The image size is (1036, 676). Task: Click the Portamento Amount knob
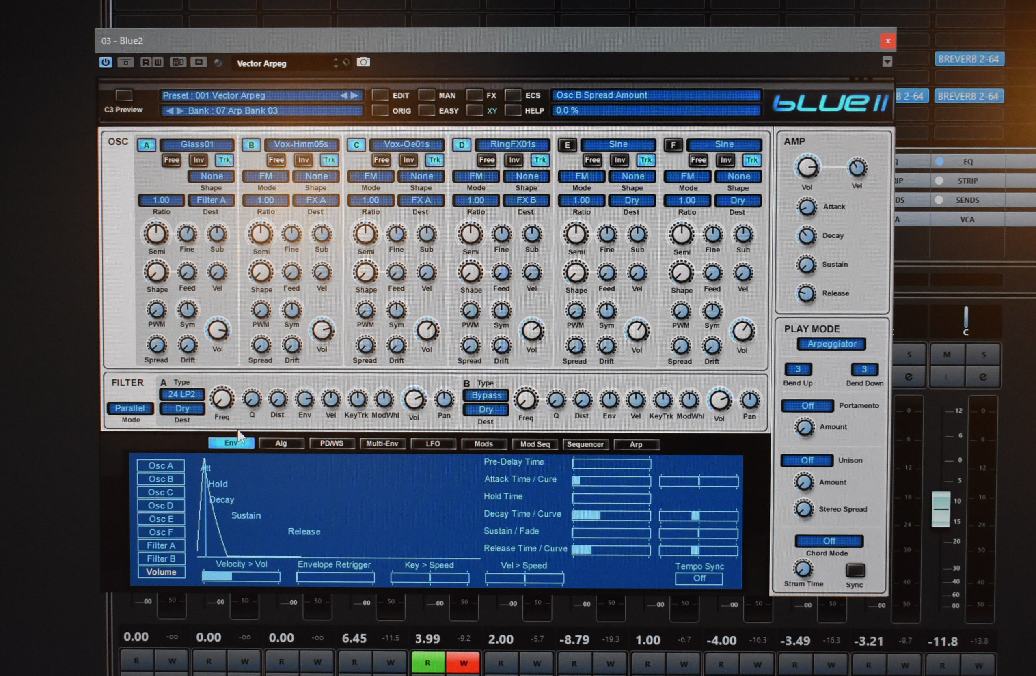tap(805, 427)
